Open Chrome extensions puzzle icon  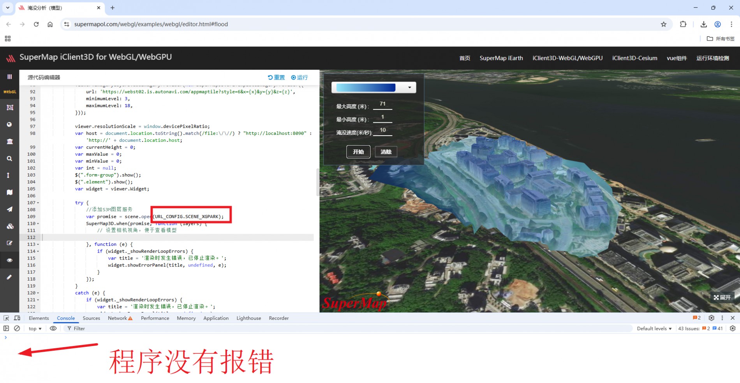pyautogui.click(x=683, y=24)
